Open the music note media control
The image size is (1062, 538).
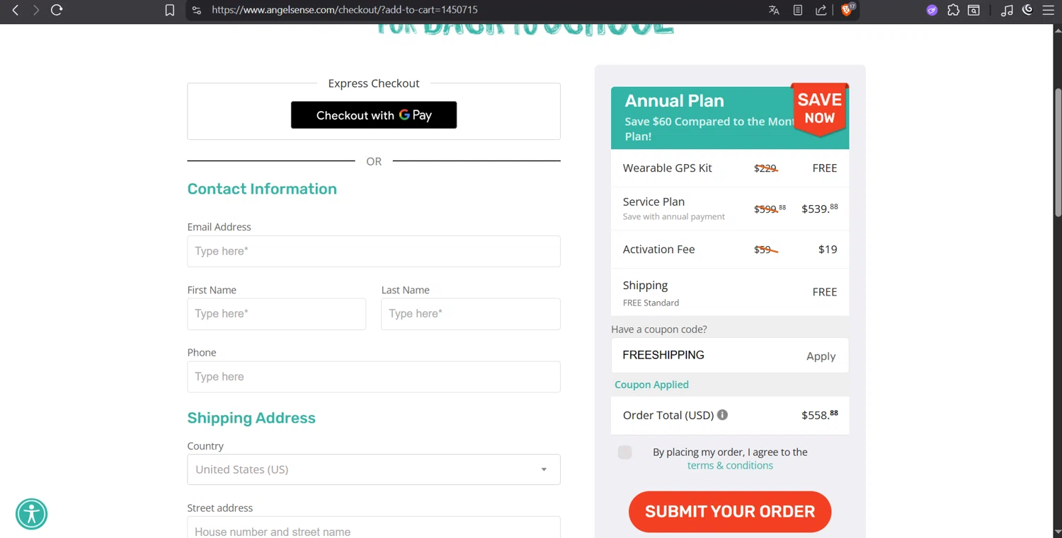tap(1007, 10)
